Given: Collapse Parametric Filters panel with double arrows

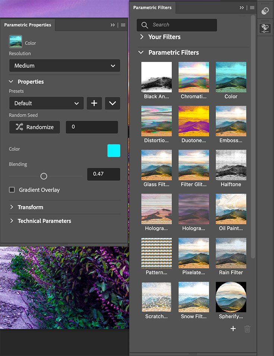Looking at the screenshot, I should (x=242, y=7).
